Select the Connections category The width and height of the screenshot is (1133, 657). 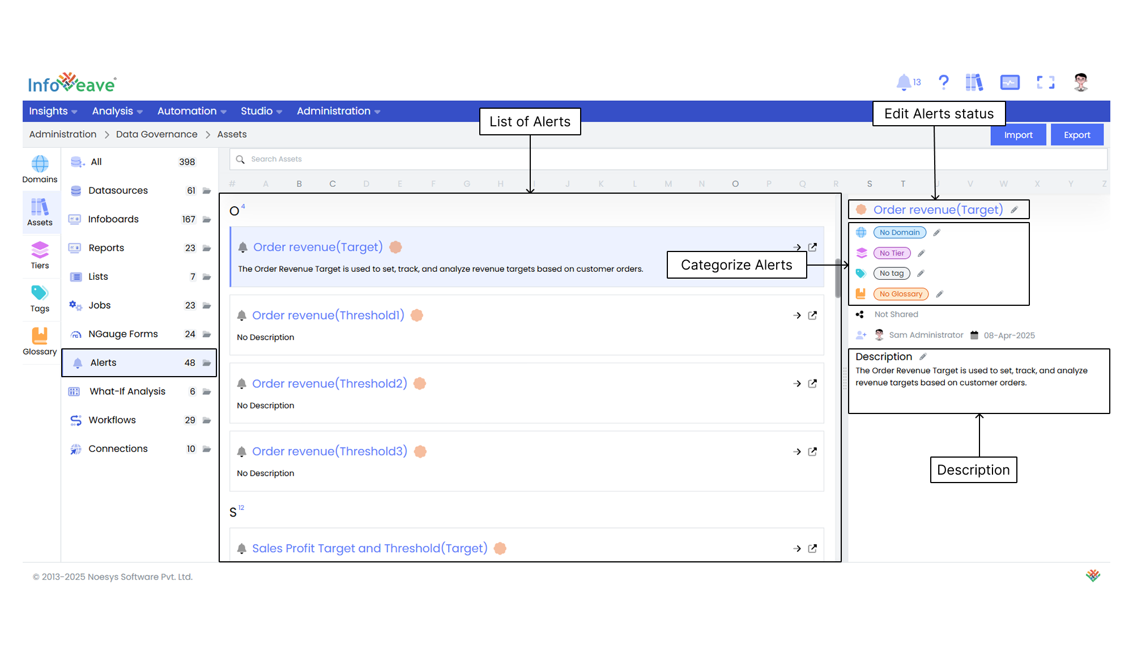coord(139,449)
